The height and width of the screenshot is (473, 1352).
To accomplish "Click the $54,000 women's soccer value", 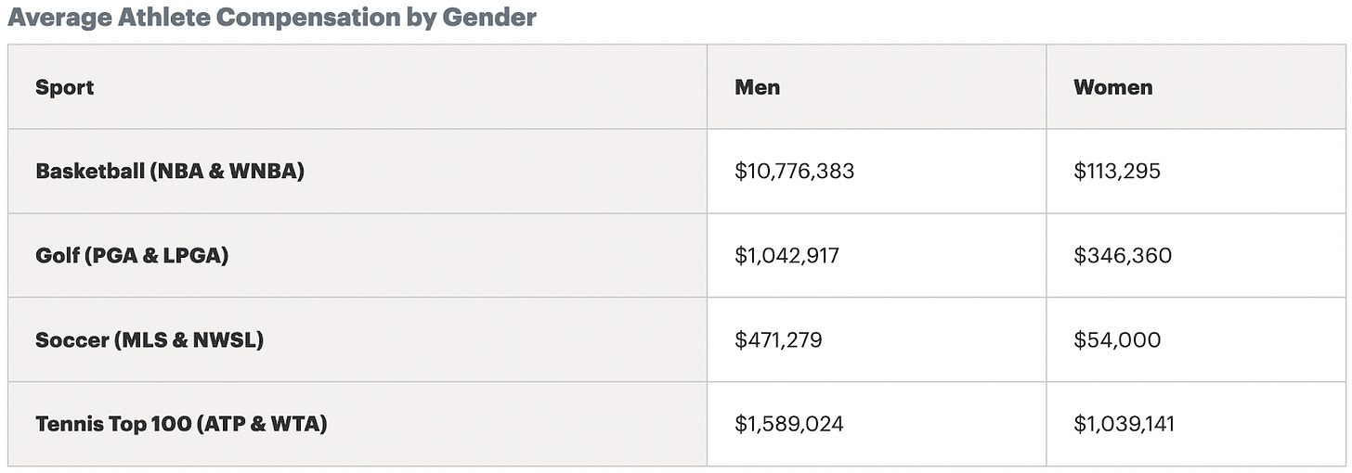I will [x=1117, y=340].
